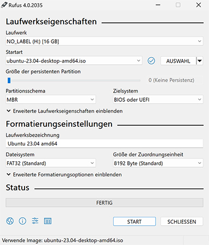Click status text Verwende Image: ubuntu-23.04-desktop-amd64.iso
Image resolution: width=209 pixels, height=245 pixels.
63,240
